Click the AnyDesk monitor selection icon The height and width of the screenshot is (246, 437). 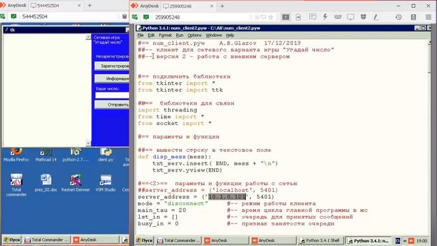point(285,17)
